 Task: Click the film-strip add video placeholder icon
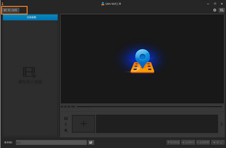click(29, 72)
